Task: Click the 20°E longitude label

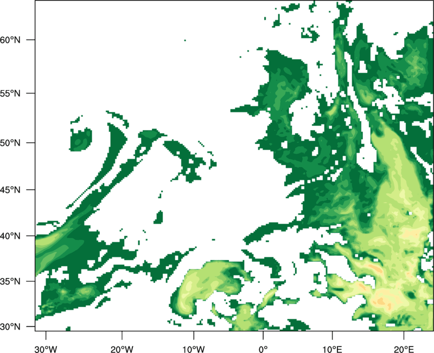Action: tap(404, 349)
